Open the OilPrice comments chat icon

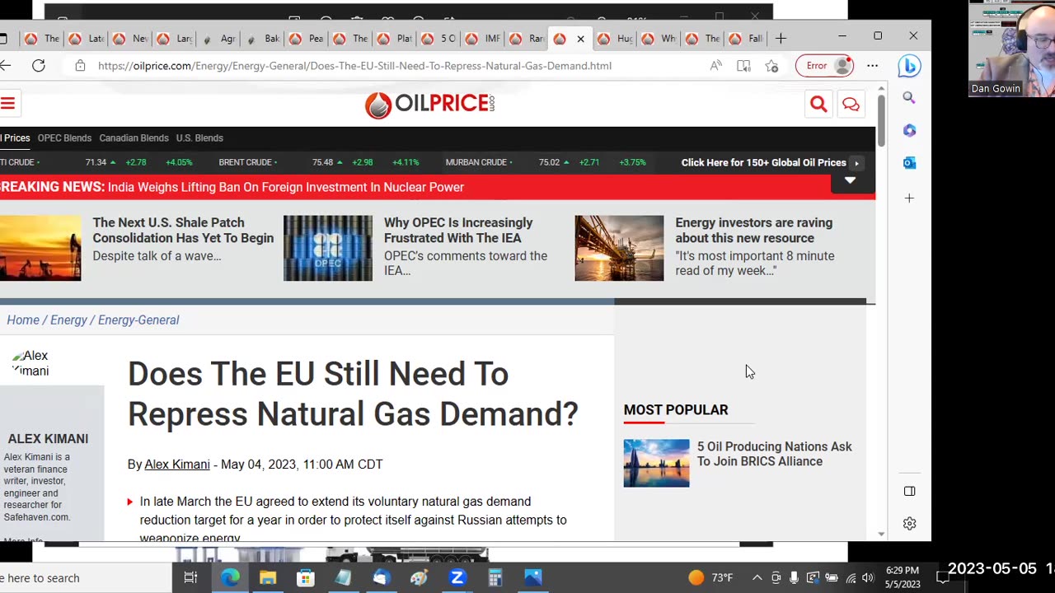pos(851,104)
